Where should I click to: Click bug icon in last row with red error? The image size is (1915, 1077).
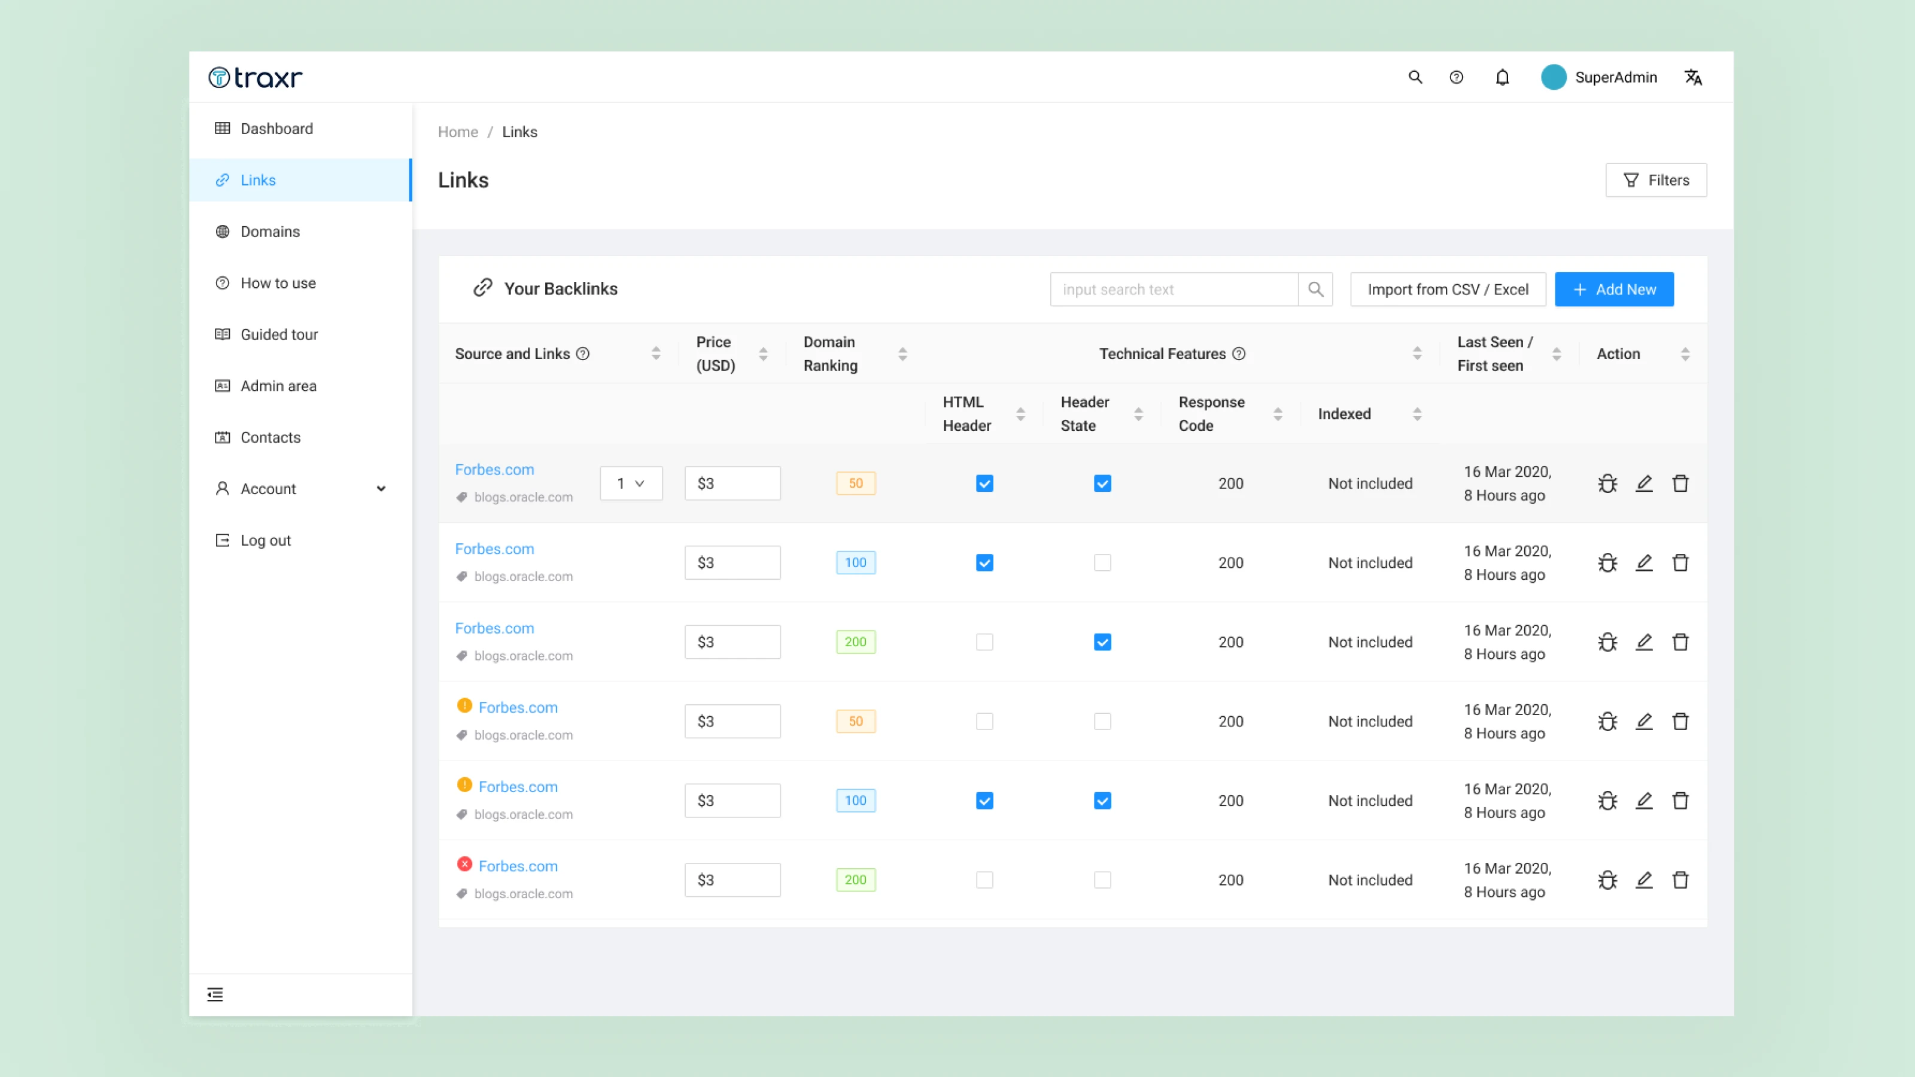[1607, 880]
